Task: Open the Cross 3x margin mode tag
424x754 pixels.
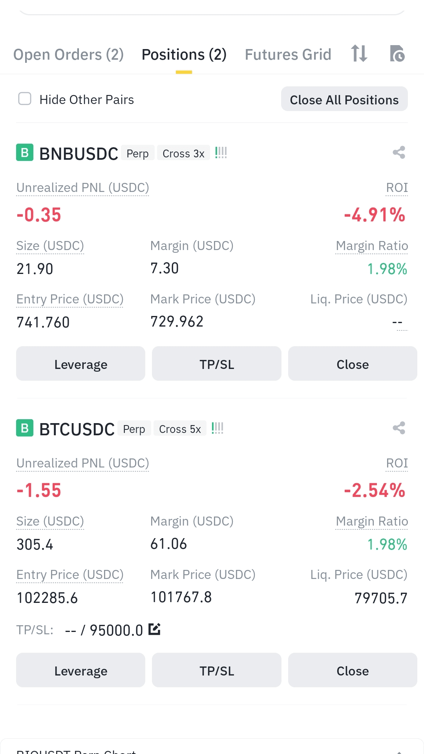Action: click(x=183, y=153)
